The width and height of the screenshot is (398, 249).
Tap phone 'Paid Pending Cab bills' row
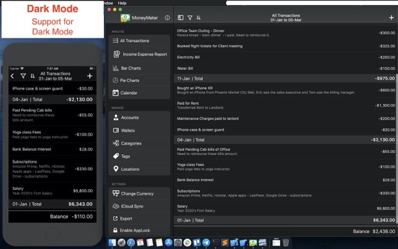coord(52,115)
